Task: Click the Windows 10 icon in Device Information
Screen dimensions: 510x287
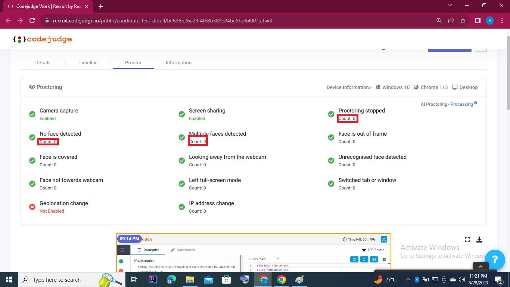Action: click(378, 87)
